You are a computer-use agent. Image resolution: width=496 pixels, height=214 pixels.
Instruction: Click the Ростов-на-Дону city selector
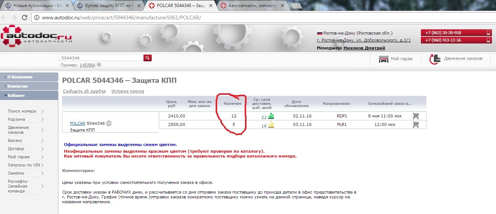pos(358,33)
